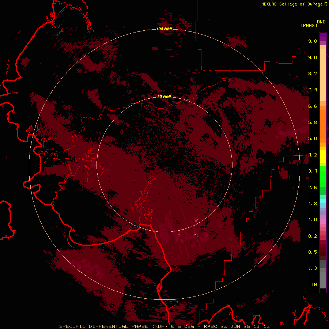Click the 9.0 legend value

click(x=313, y=57)
